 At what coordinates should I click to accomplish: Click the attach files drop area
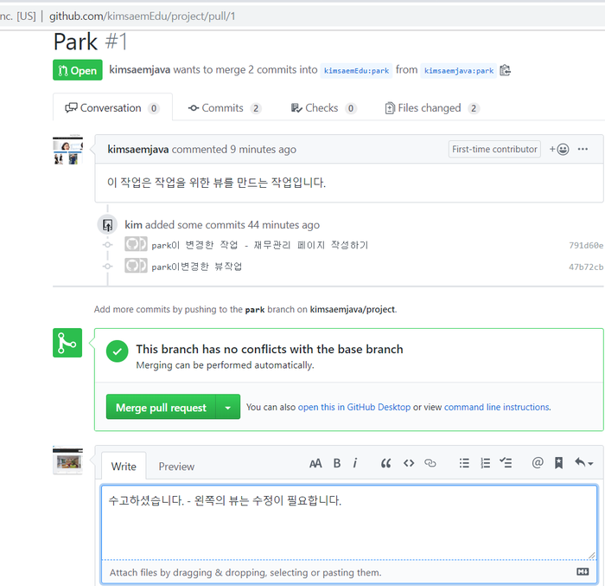[x=349, y=572]
